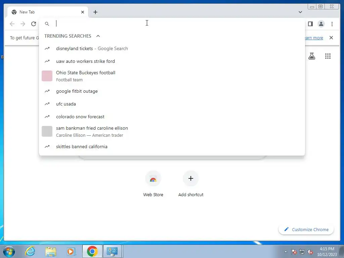Viewport: 344px width, 258px height.
Task: Click the Caroline Ellison thumbnail image
Action: 47,131
